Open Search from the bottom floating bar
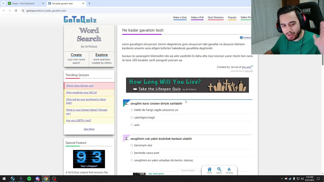The height and width of the screenshot is (182, 324). coord(219,171)
